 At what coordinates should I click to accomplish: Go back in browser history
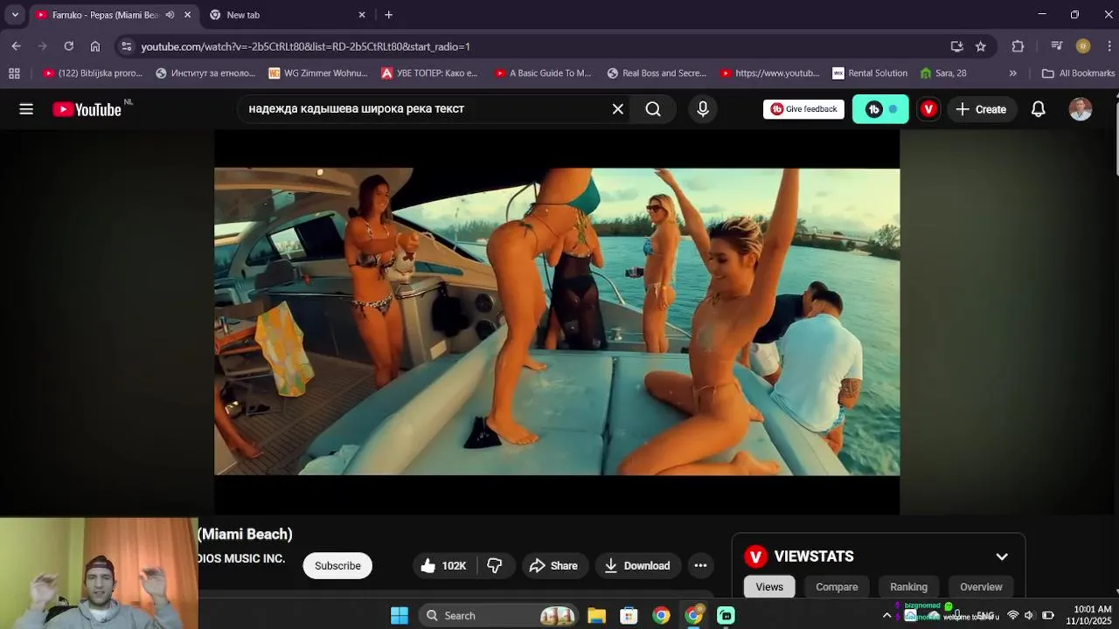pyautogui.click(x=17, y=46)
